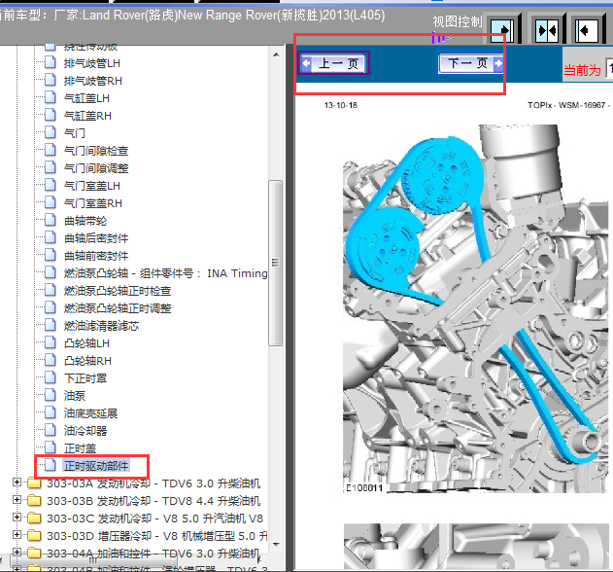Click the collapse-left view control icon
Viewport: 613px width, 572px height.
[587, 30]
